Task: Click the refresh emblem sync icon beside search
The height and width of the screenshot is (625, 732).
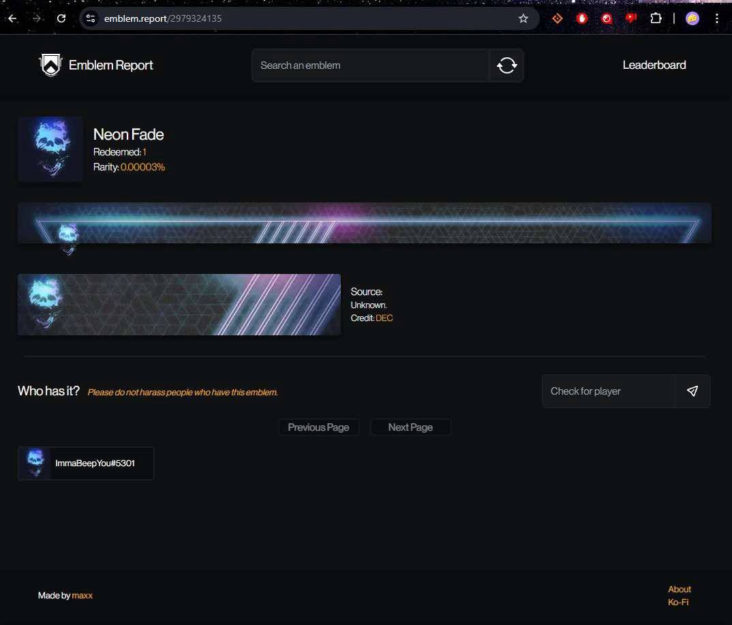Action: (506, 65)
